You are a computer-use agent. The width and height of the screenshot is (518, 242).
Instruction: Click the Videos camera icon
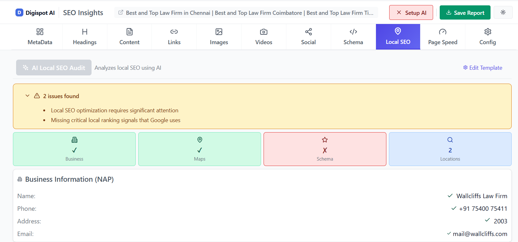(264, 32)
